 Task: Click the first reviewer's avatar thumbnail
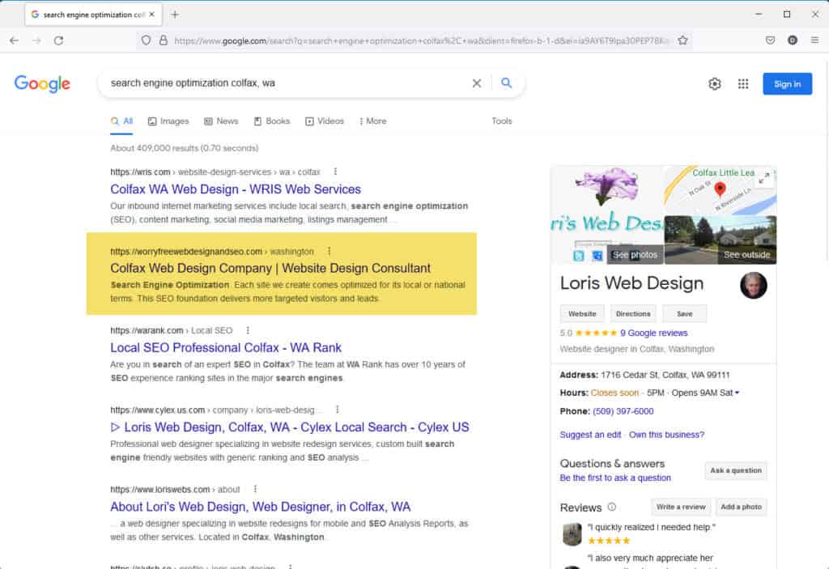(x=572, y=533)
